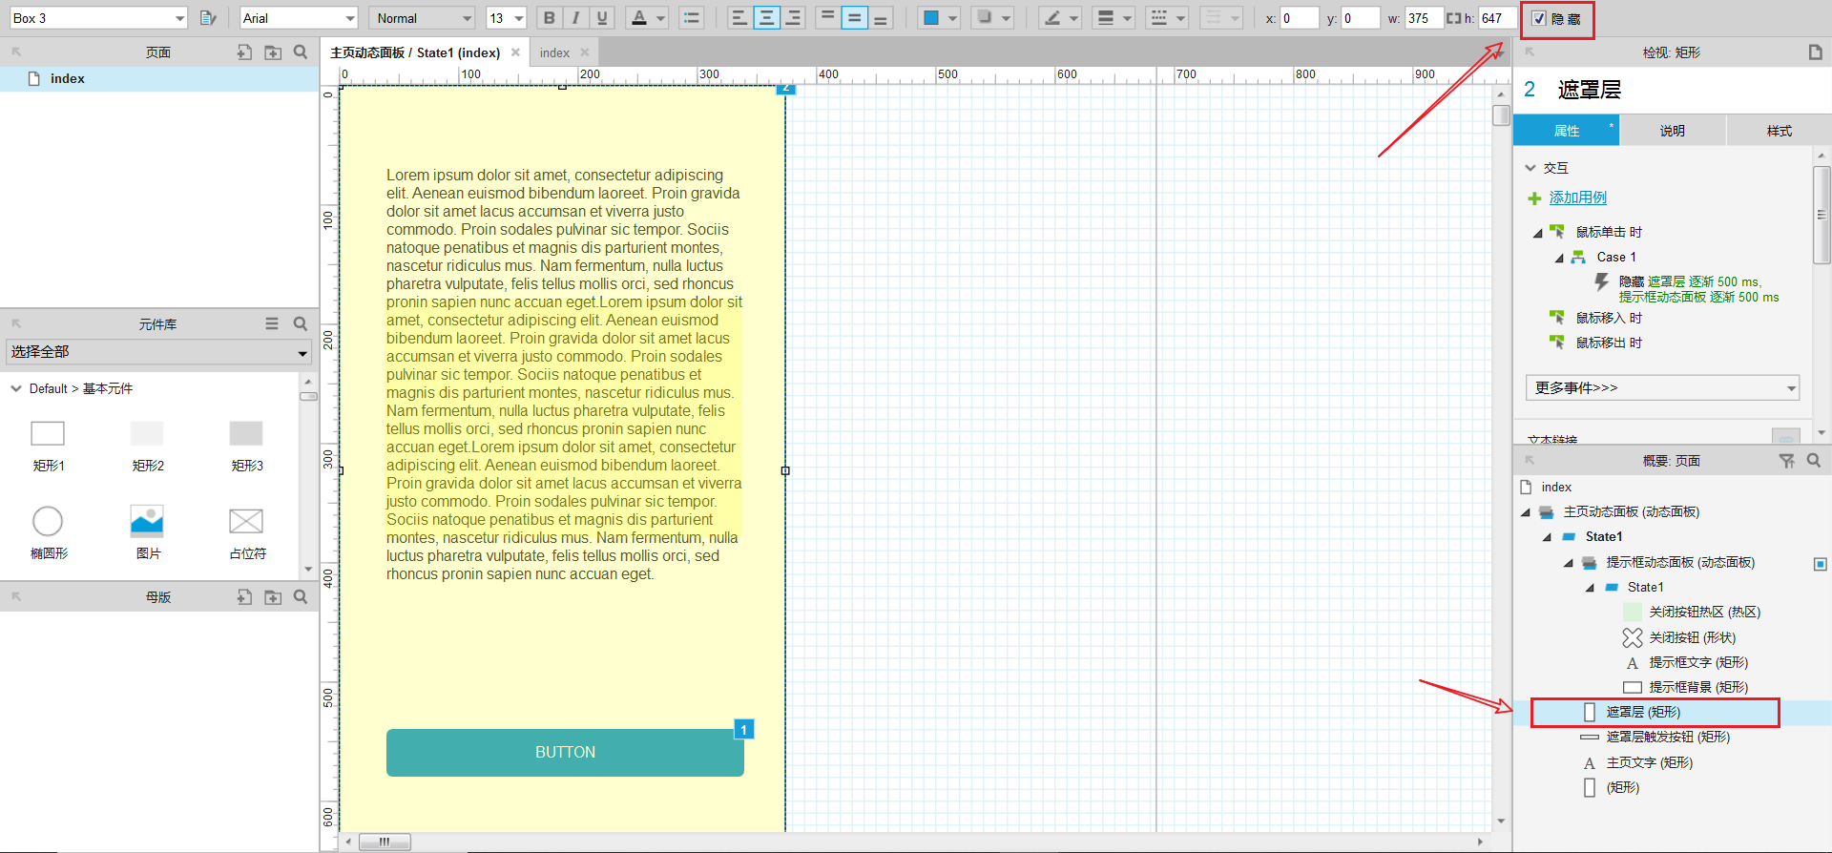Select the 矩形2 widget from library
The image size is (1832, 853).
click(147, 447)
